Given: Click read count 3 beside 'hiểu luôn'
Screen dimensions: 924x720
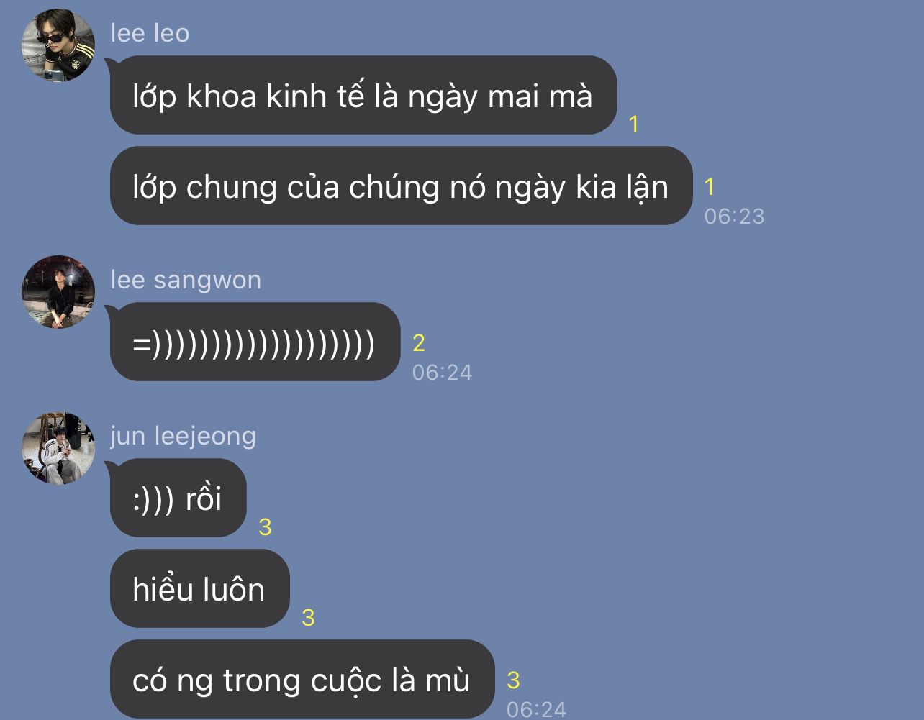Looking at the screenshot, I should click(308, 618).
